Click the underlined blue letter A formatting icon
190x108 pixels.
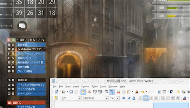134,98
